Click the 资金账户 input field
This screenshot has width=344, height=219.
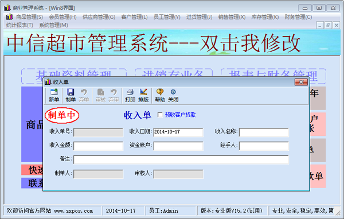178,146
